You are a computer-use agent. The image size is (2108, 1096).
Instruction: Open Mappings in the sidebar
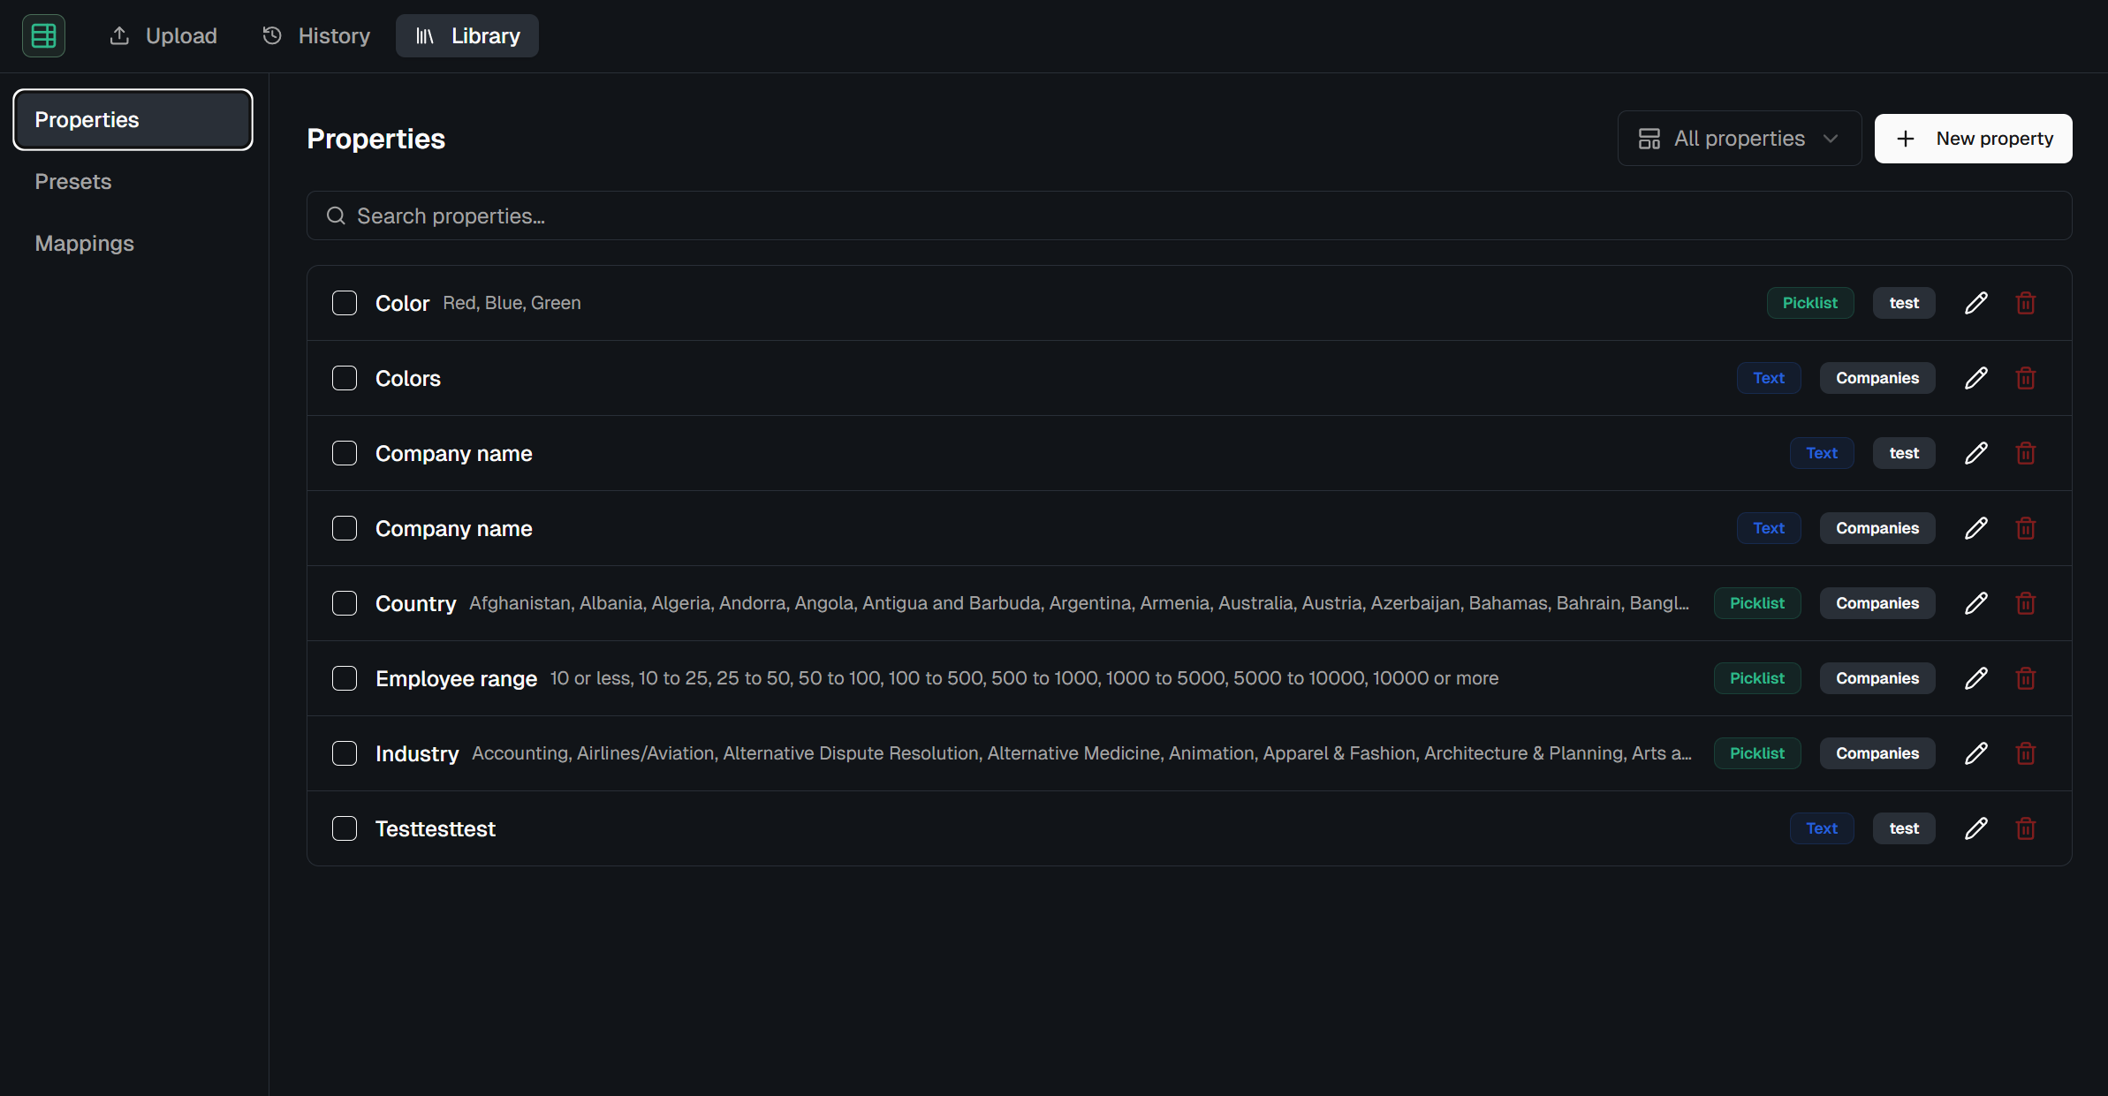pos(85,244)
